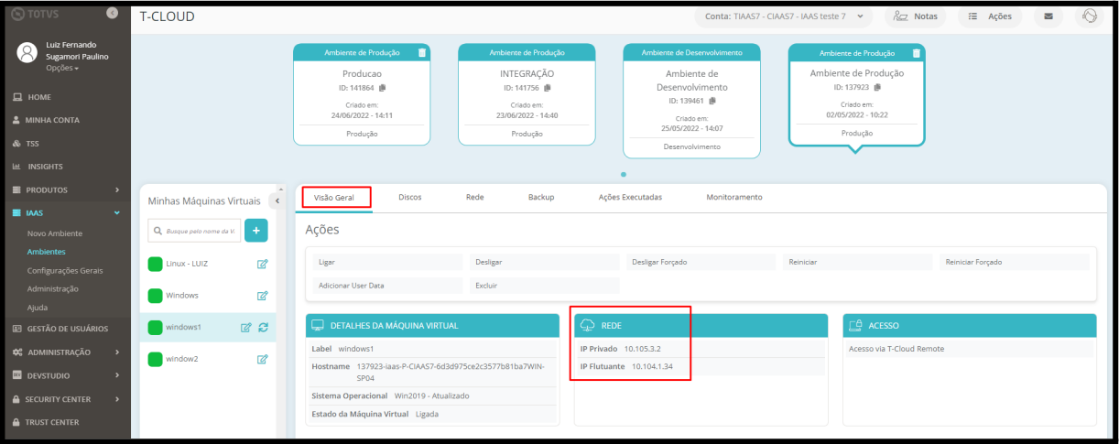Open the support headset icon
The image size is (1119, 444).
click(1088, 16)
